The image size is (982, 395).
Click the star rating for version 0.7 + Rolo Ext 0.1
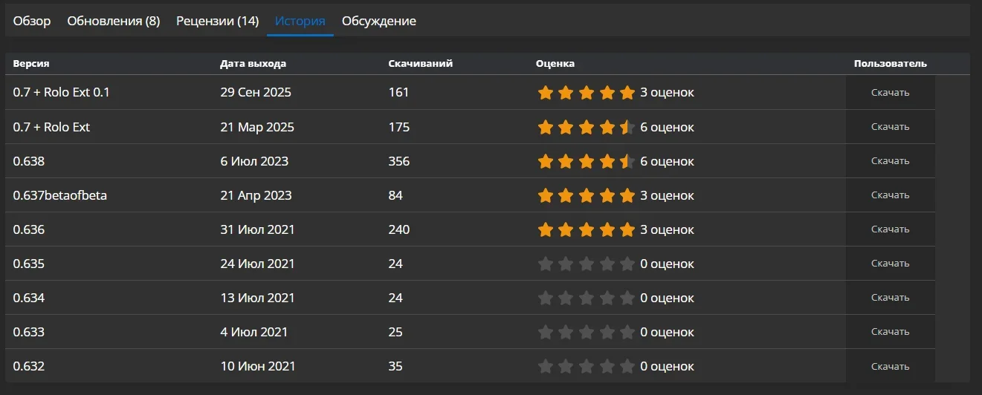pos(586,93)
